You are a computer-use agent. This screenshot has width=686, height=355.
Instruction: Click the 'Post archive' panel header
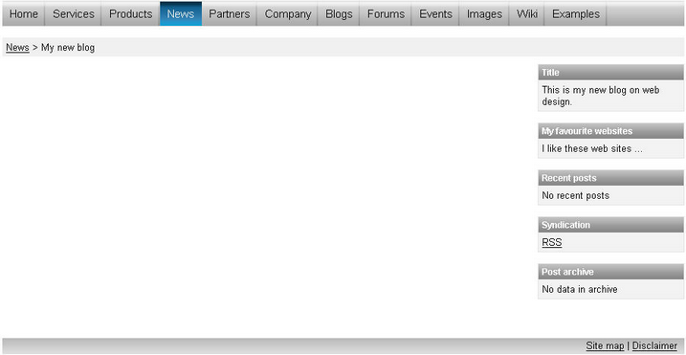(610, 272)
